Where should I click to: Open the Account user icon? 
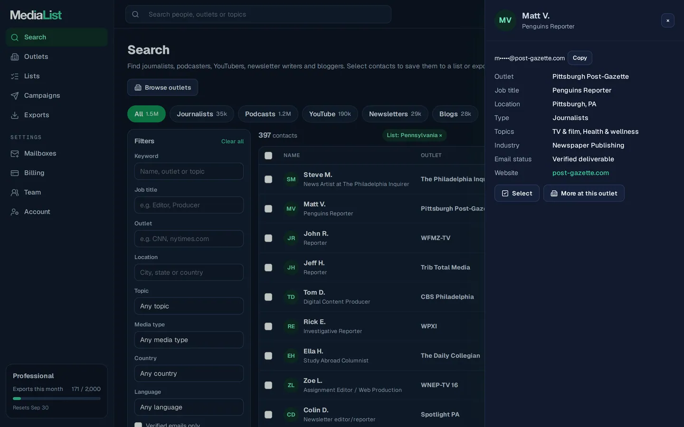click(15, 212)
